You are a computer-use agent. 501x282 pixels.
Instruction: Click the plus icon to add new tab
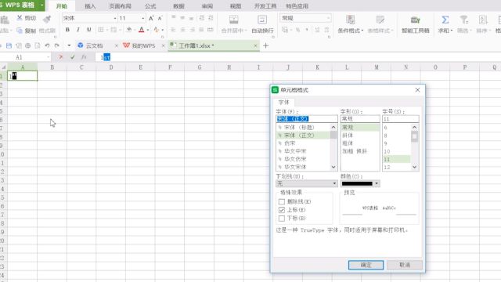point(265,45)
